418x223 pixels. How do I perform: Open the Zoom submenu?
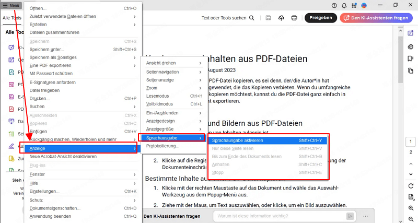coord(174,88)
